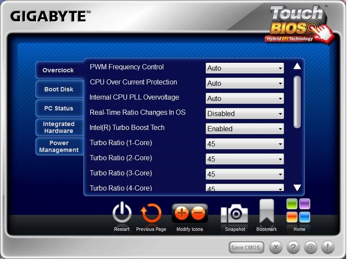Expand CPU Over Current Protection dropdown
The width and height of the screenshot is (347, 259).
(x=245, y=83)
